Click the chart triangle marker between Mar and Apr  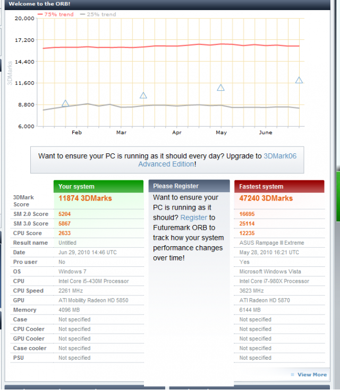pos(143,96)
